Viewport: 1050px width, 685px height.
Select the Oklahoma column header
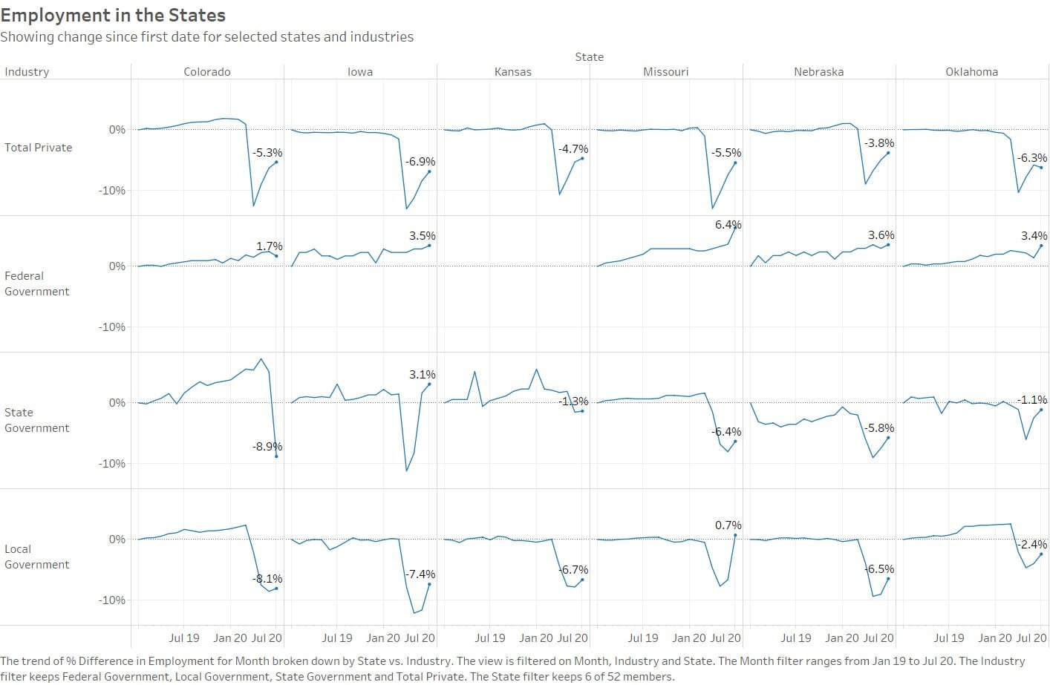[971, 72]
